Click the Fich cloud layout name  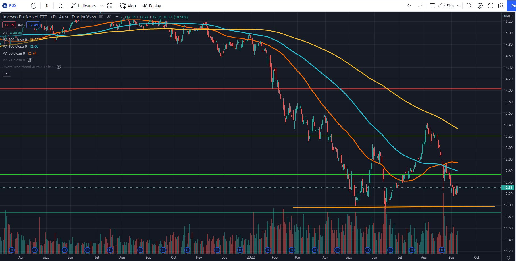(x=446, y=6)
